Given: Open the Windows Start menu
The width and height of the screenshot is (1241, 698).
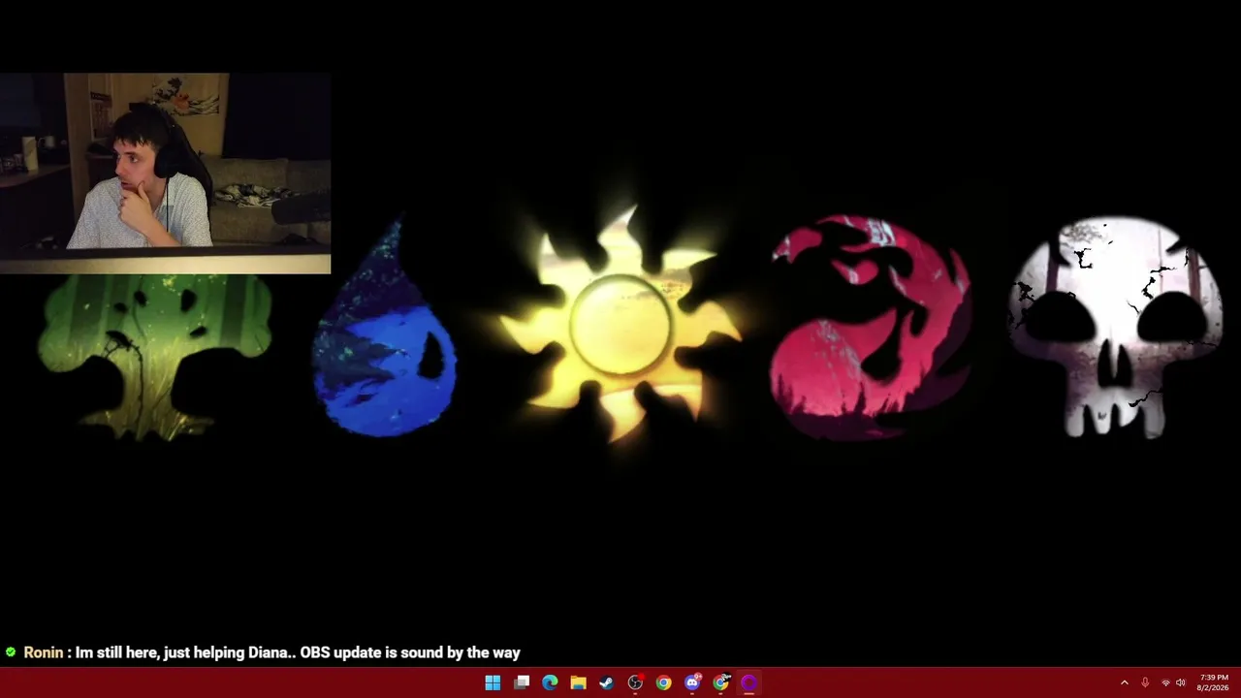Looking at the screenshot, I should click(493, 682).
